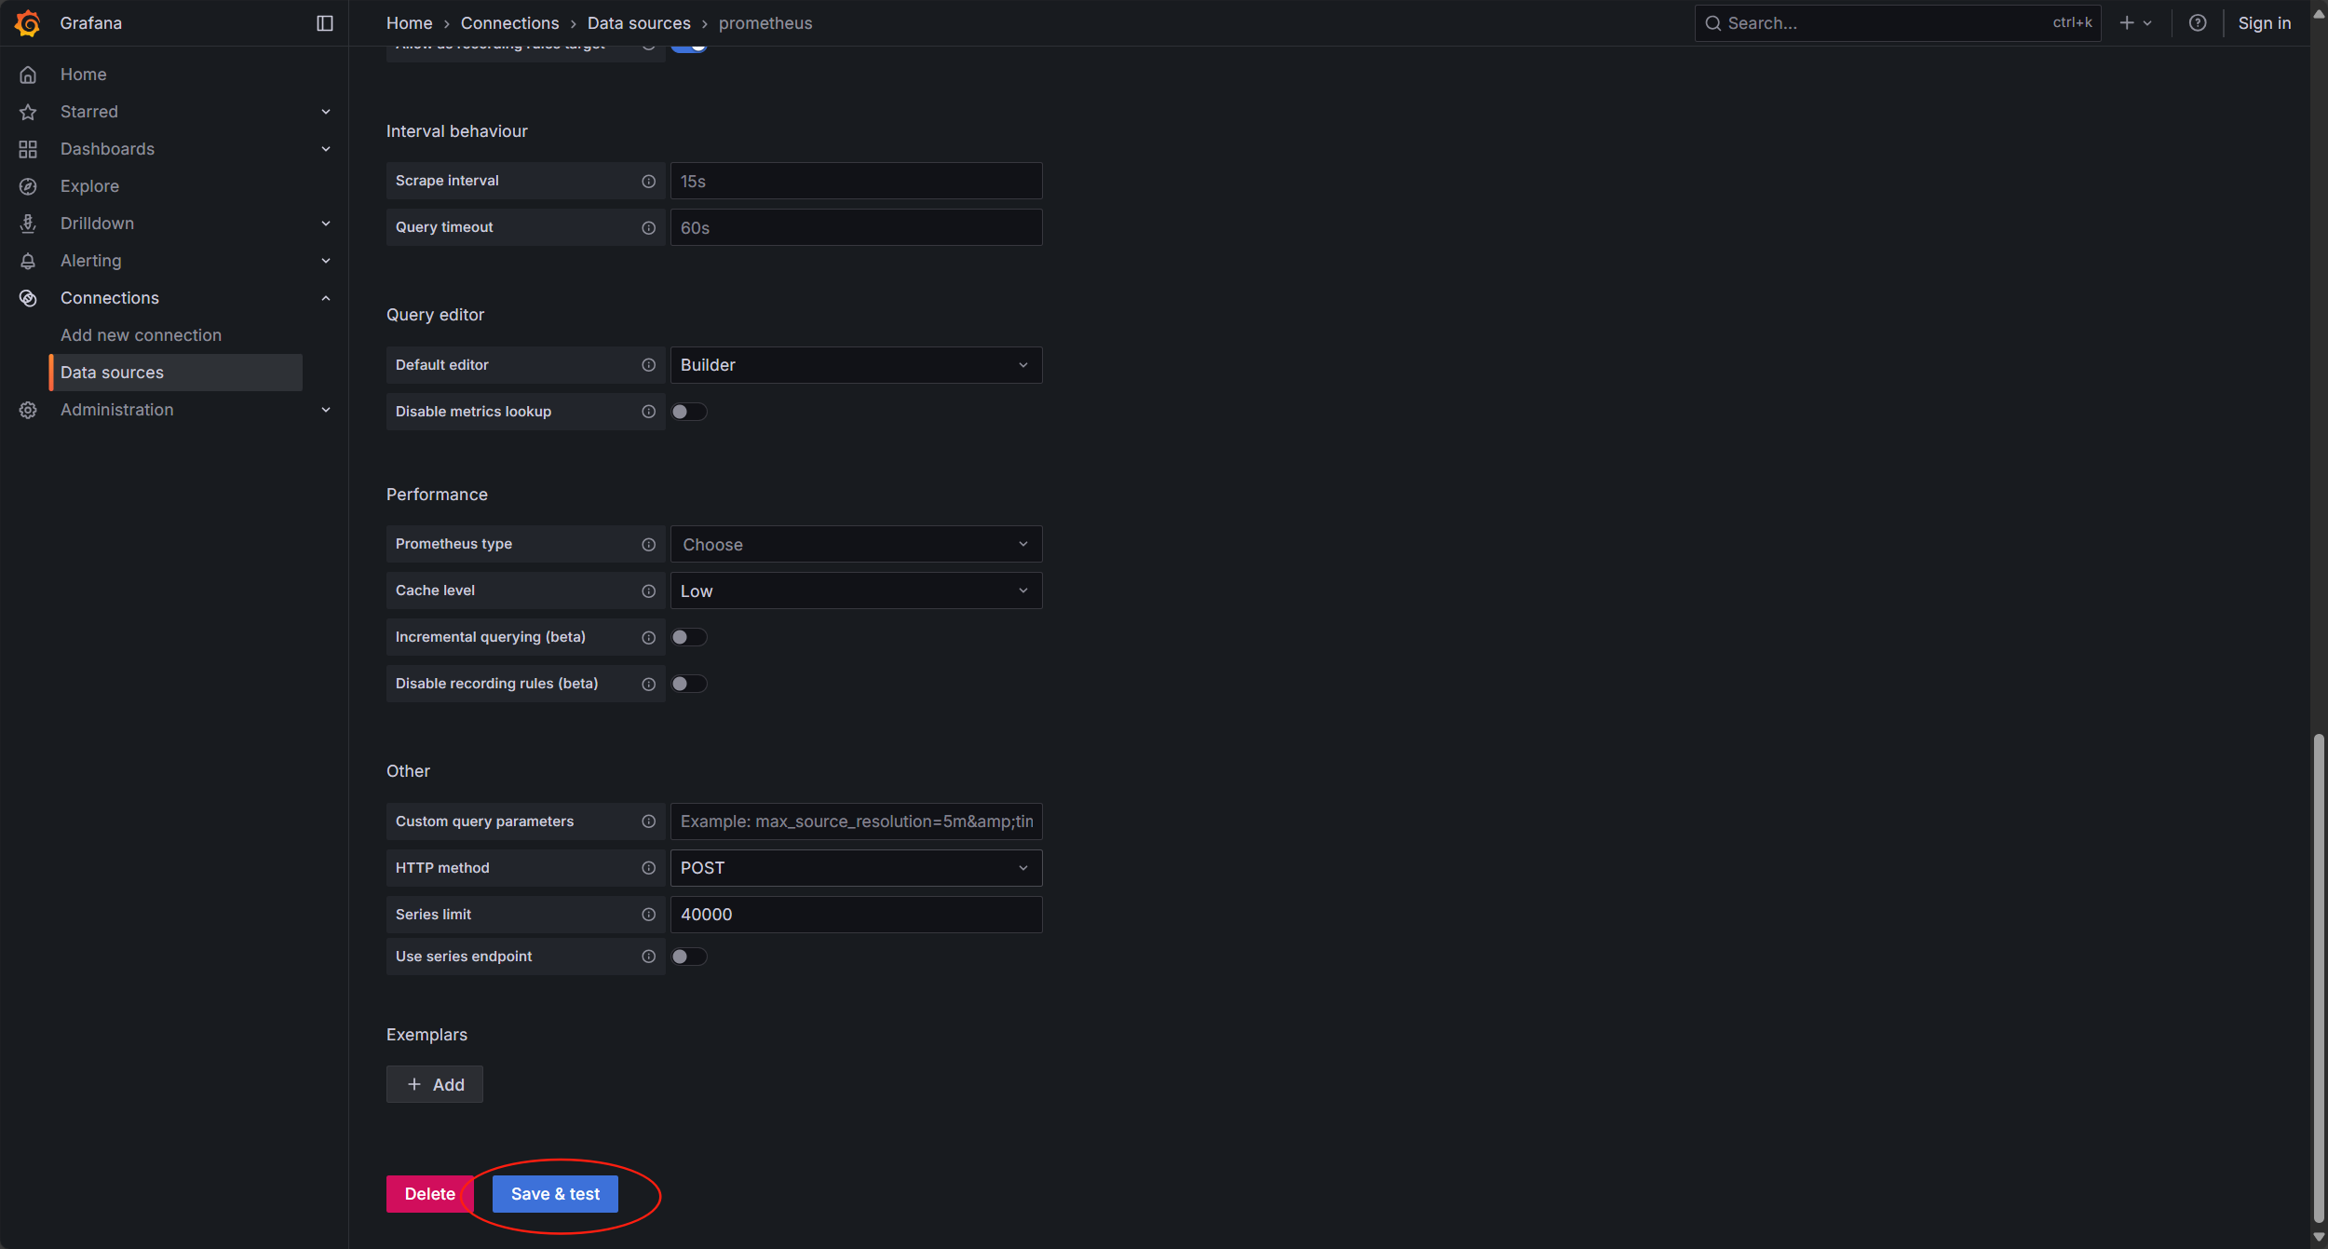Focus the Scrape interval input field
2328x1249 pixels.
(856, 181)
